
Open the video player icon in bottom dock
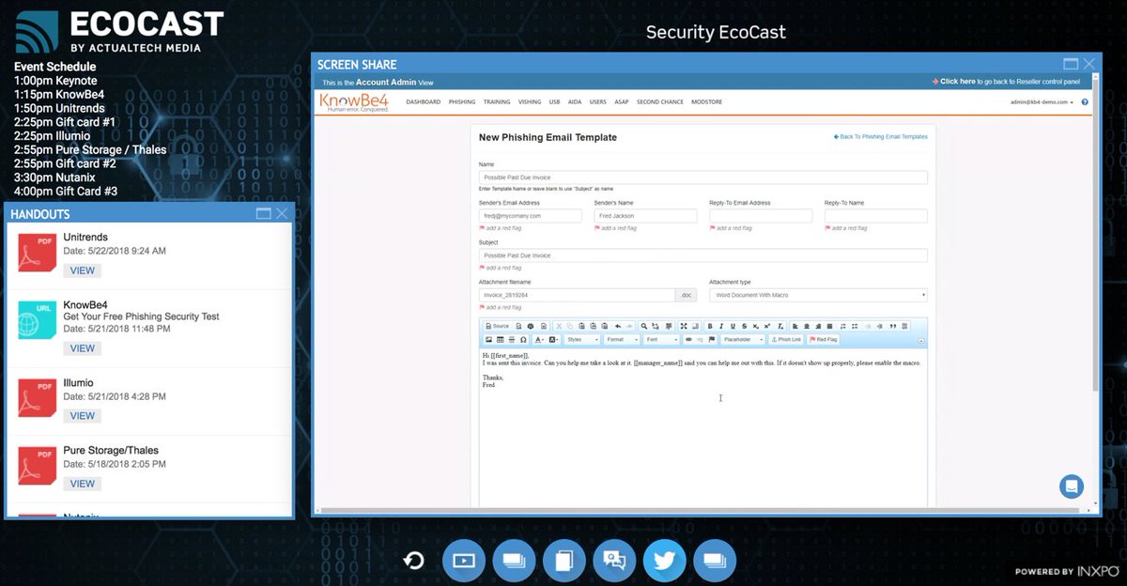(x=464, y=561)
